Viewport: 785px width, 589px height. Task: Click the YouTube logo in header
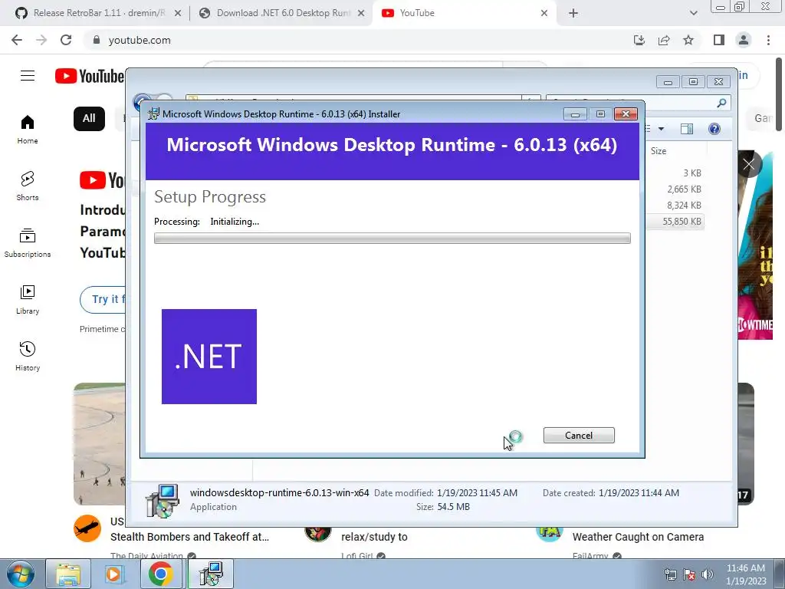[90, 76]
